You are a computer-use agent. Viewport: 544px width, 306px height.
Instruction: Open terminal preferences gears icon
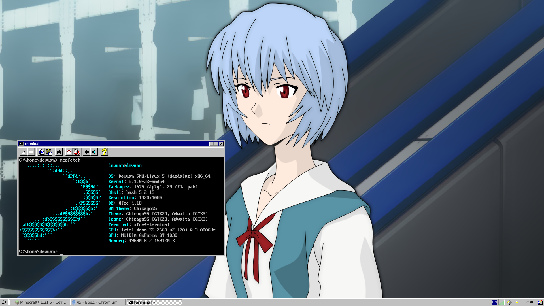(x=76, y=152)
